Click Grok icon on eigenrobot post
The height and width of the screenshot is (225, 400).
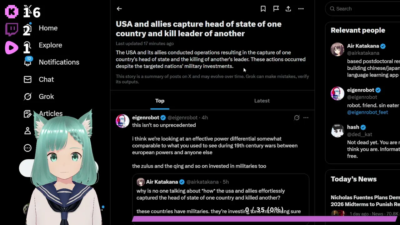coord(297,117)
